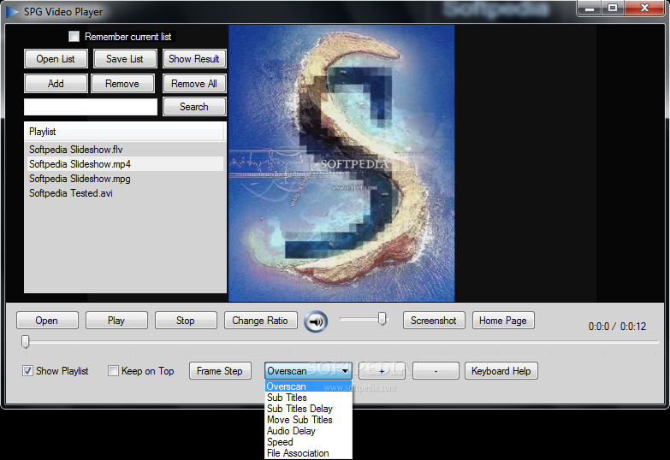Enable Remember current list checkbox

74,36
